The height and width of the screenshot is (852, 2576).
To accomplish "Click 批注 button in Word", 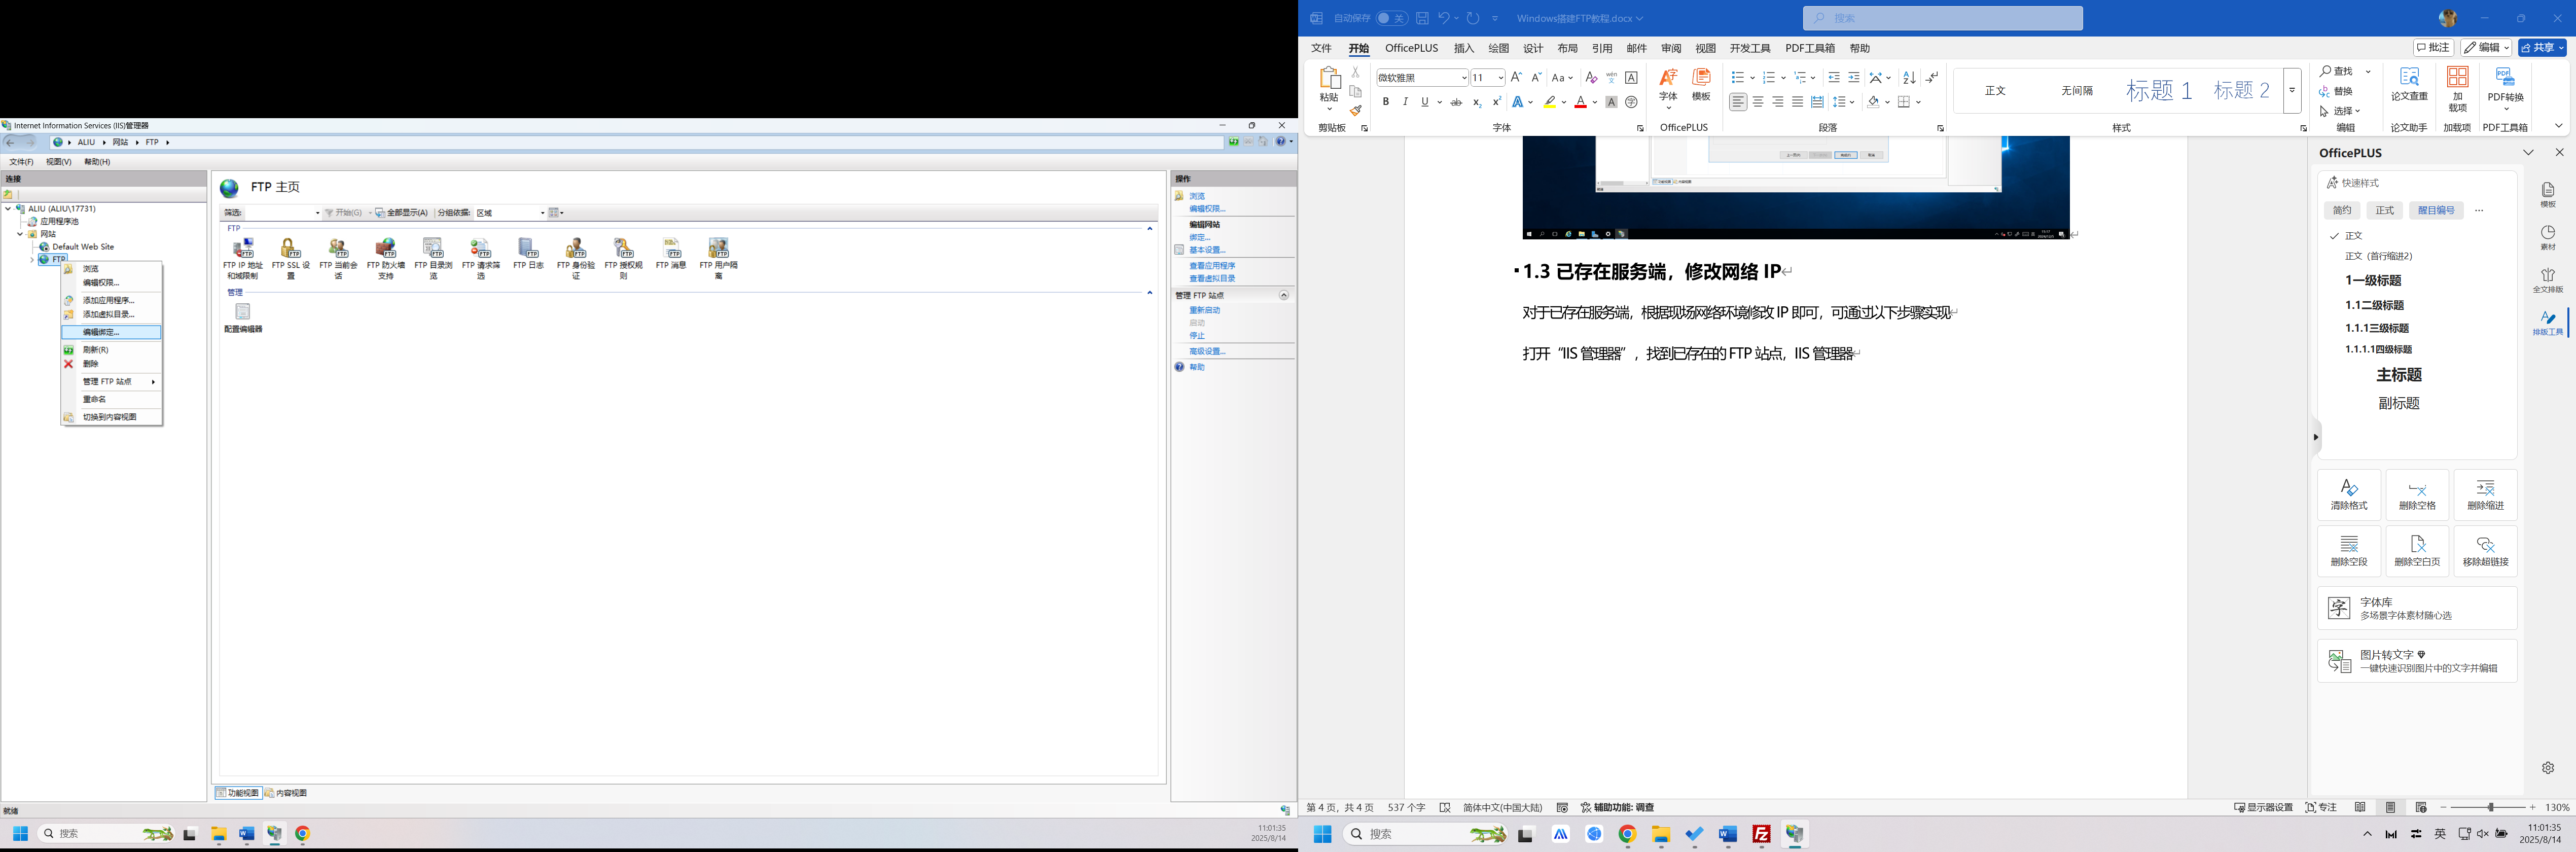I will point(2433,48).
